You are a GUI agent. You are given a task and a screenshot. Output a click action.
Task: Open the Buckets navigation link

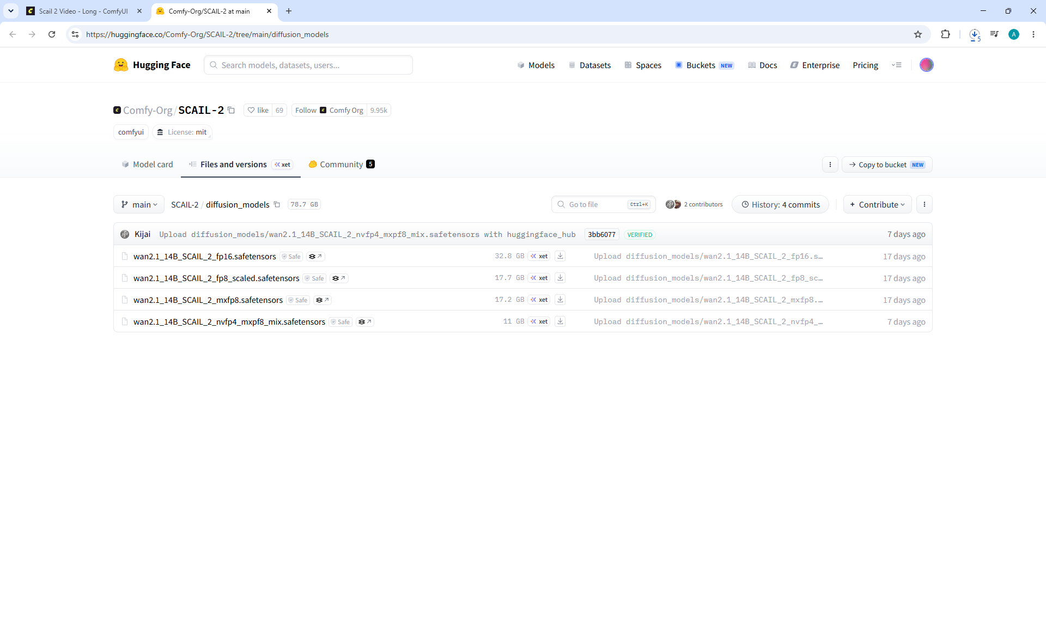coord(704,65)
